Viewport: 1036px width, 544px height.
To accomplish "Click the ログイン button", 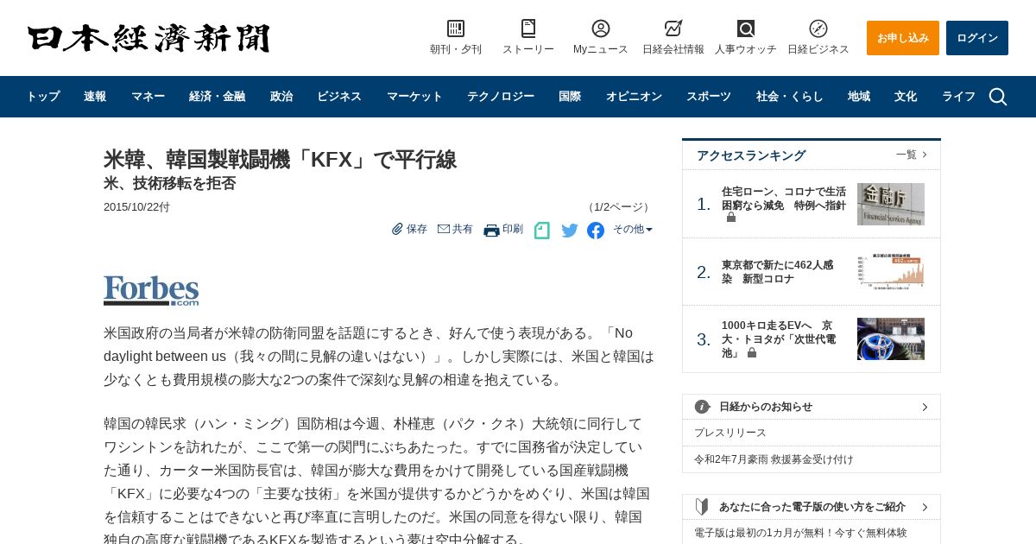I will pyautogui.click(x=977, y=38).
